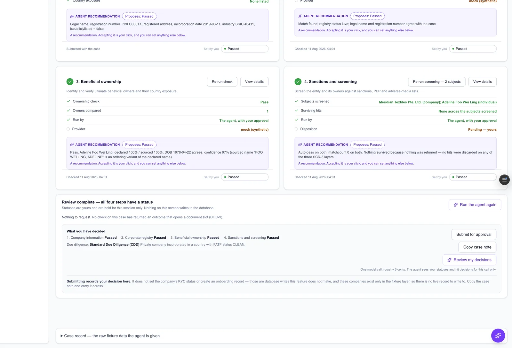Open the status dropdown under Submitted with the case

[245, 49]
